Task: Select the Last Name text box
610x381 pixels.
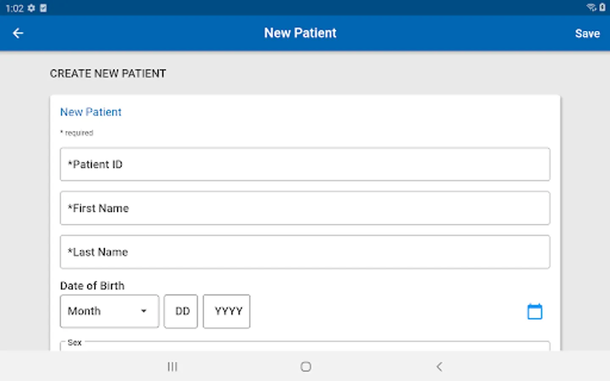Action: coord(305,252)
